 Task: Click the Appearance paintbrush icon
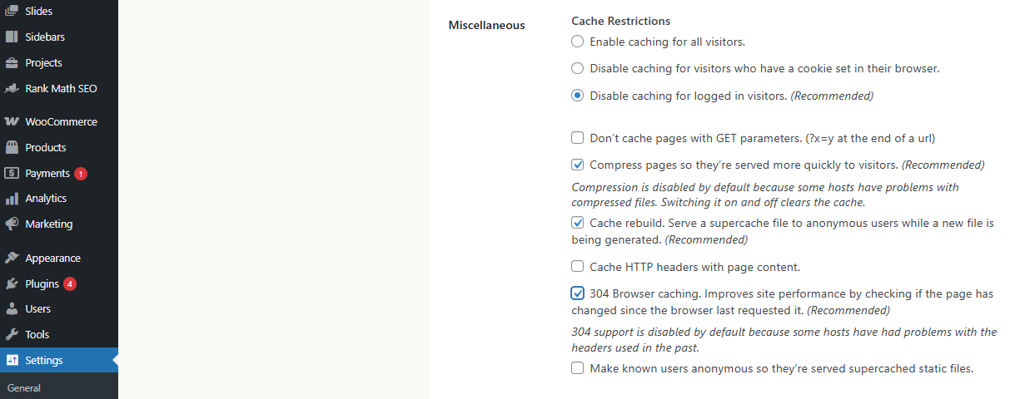12,259
